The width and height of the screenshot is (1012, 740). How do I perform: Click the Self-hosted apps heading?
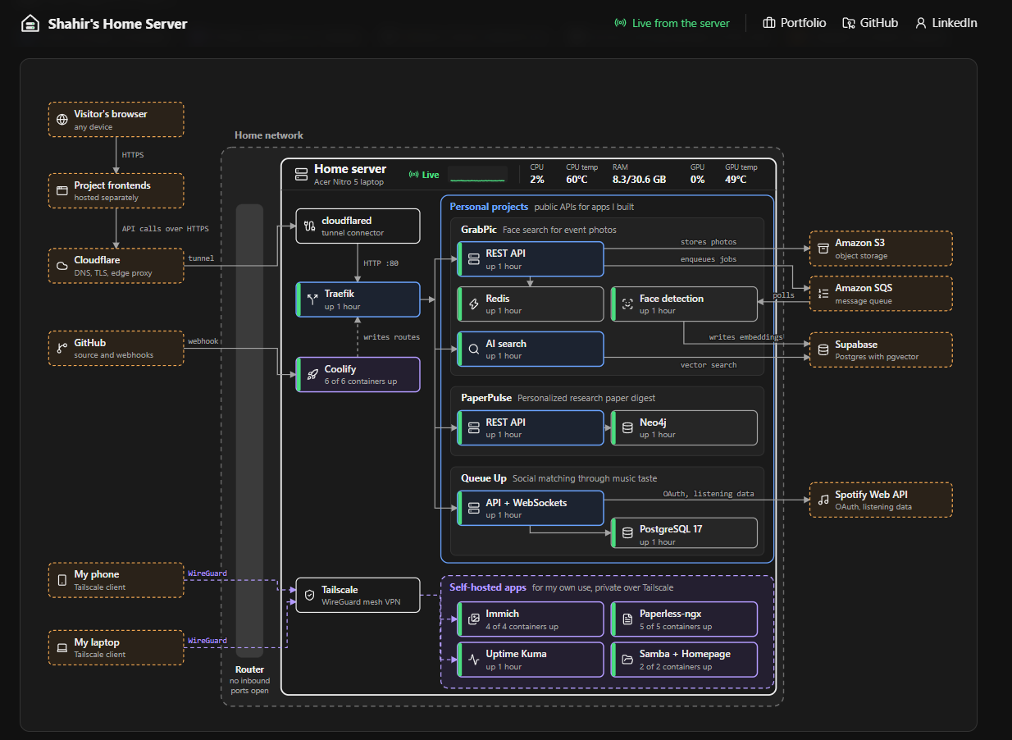488,587
